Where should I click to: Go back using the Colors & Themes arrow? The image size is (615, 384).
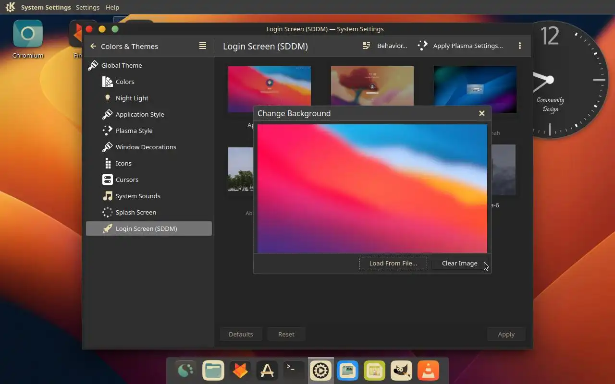[x=93, y=46]
